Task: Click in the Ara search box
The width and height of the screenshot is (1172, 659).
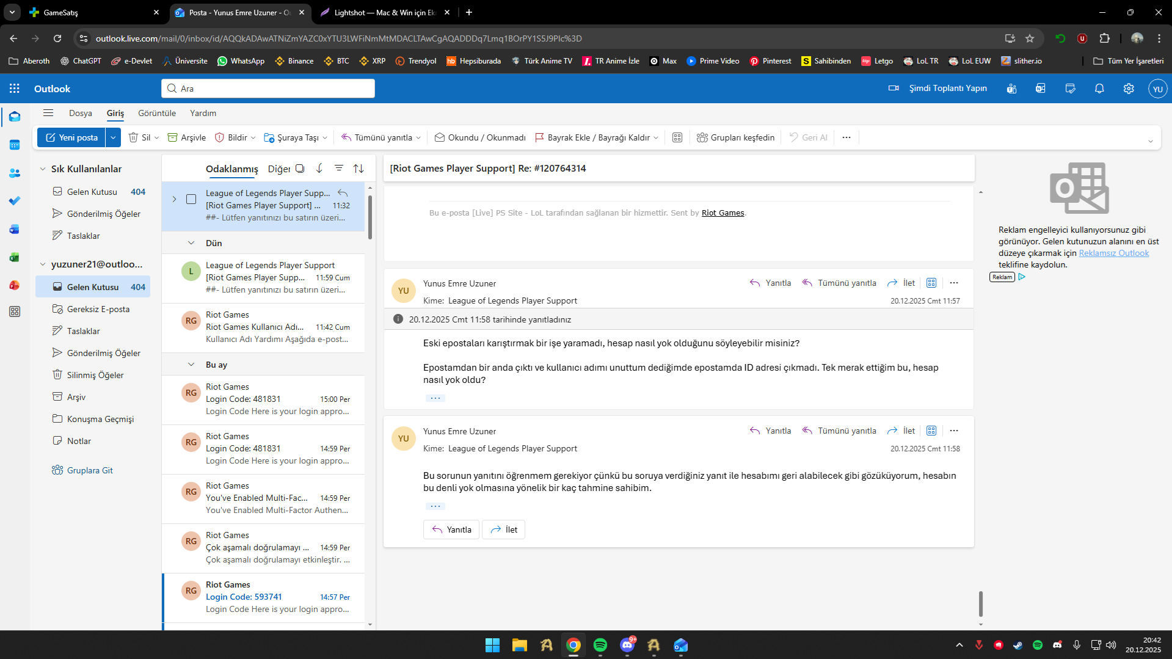Action: [x=268, y=89]
